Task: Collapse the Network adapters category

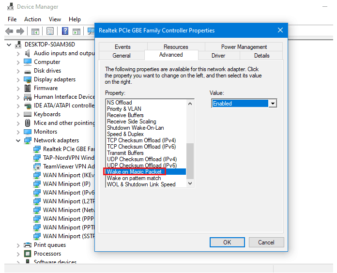Action: (18, 140)
